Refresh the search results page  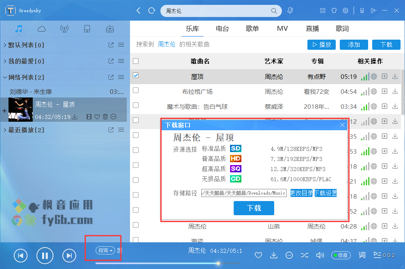coord(151,11)
